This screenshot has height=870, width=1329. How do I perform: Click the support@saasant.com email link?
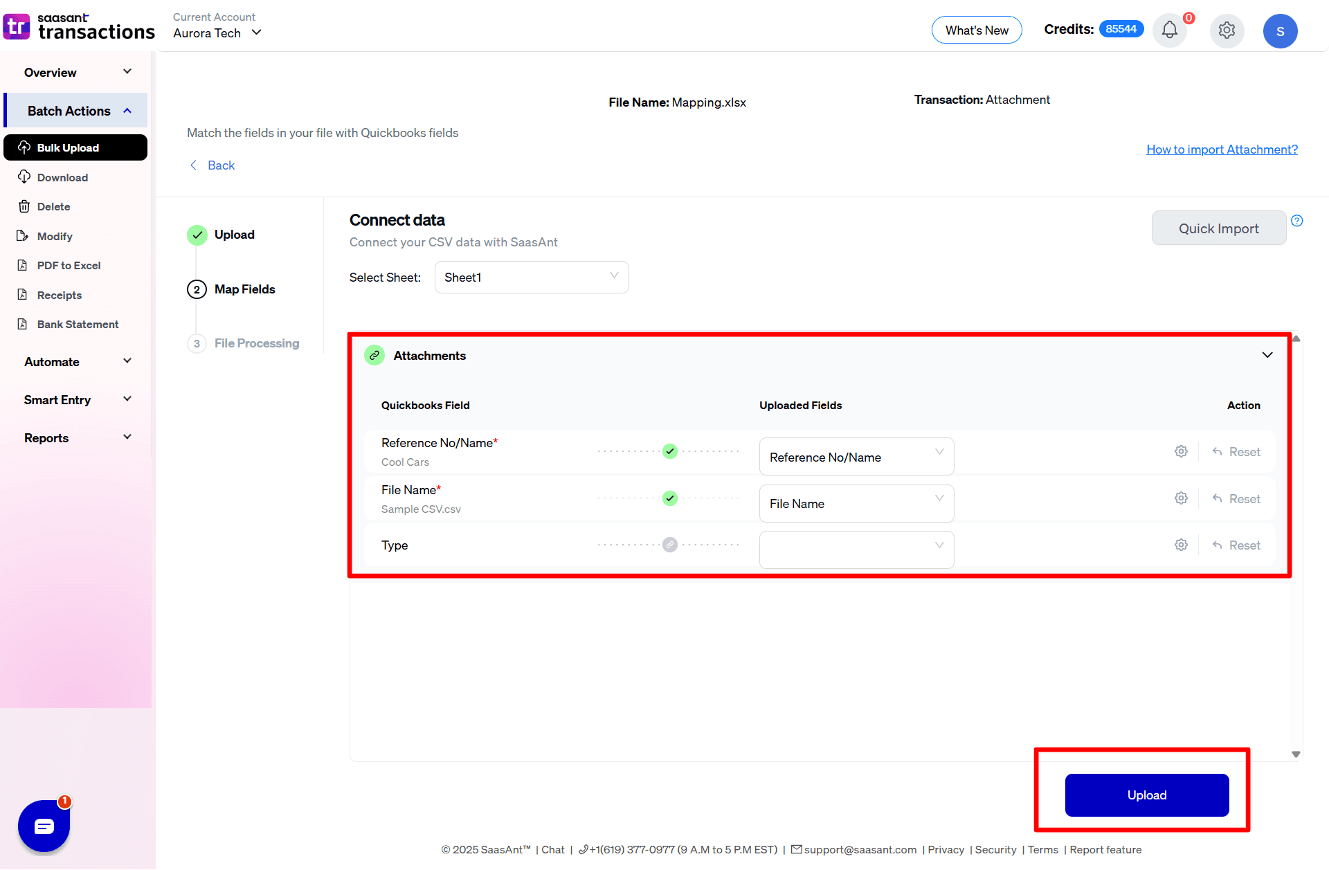860,849
